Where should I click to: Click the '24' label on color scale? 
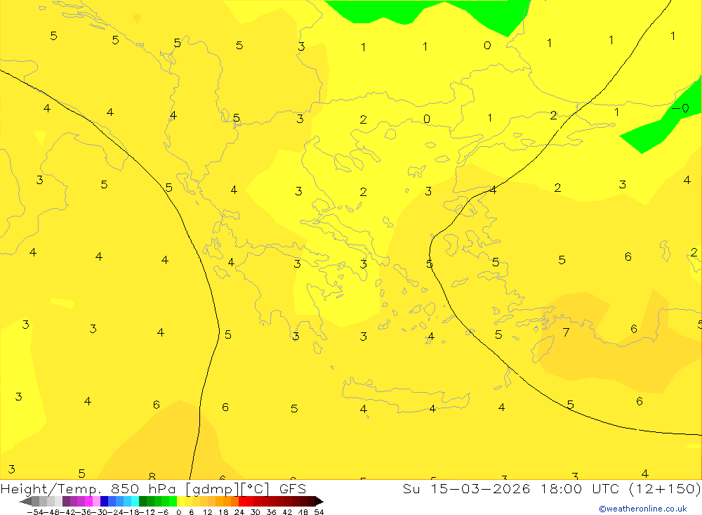[239, 512]
